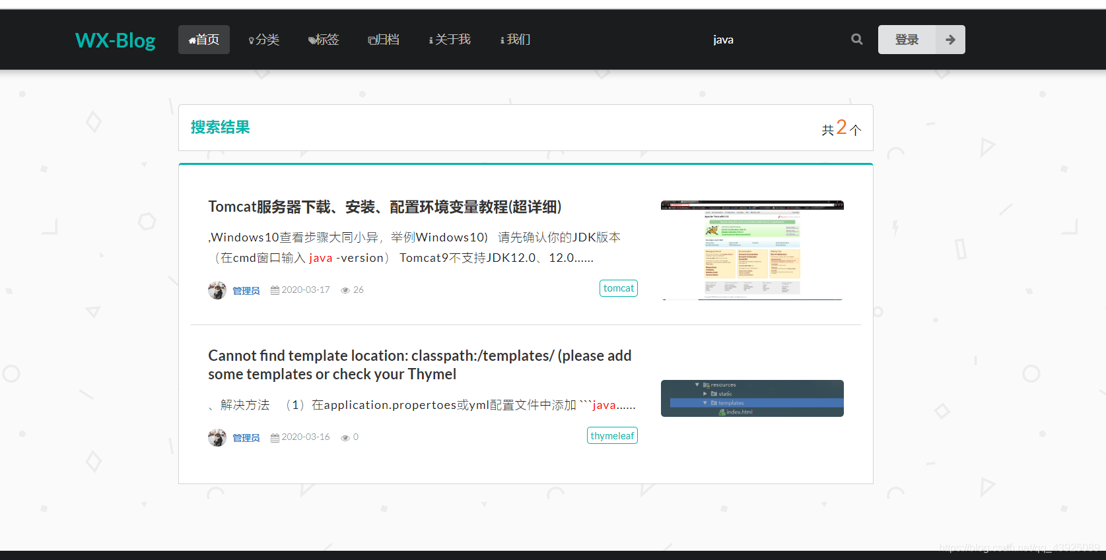1106x560 pixels.
Task: Click the thymeleaf tag label
Action: (x=612, y=436)
